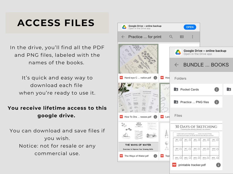Image resolution: width=233 pixels, height=174 pixels.
Task: Show info for The Ways of Water.pdf
Action: [155, 156]
